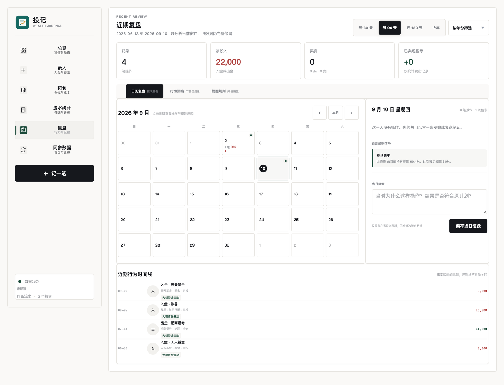Select the 近 180 天 range option
Viewport: 504px width, 385px height.
414,28
